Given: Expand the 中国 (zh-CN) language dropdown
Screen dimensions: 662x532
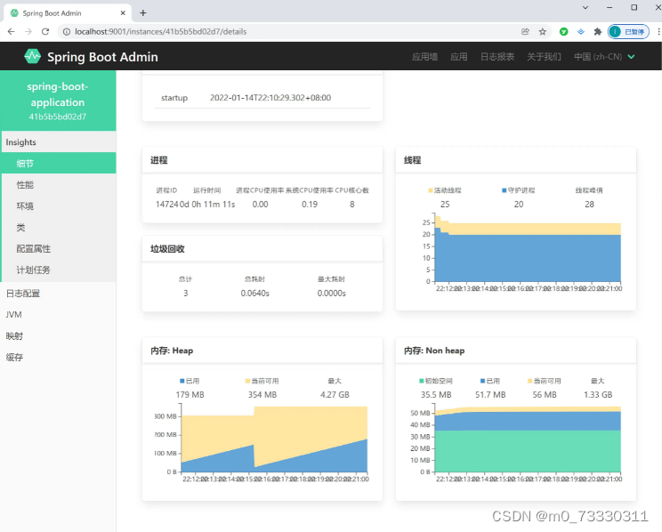Looking at the screenshot, I should tap(604, 57).
